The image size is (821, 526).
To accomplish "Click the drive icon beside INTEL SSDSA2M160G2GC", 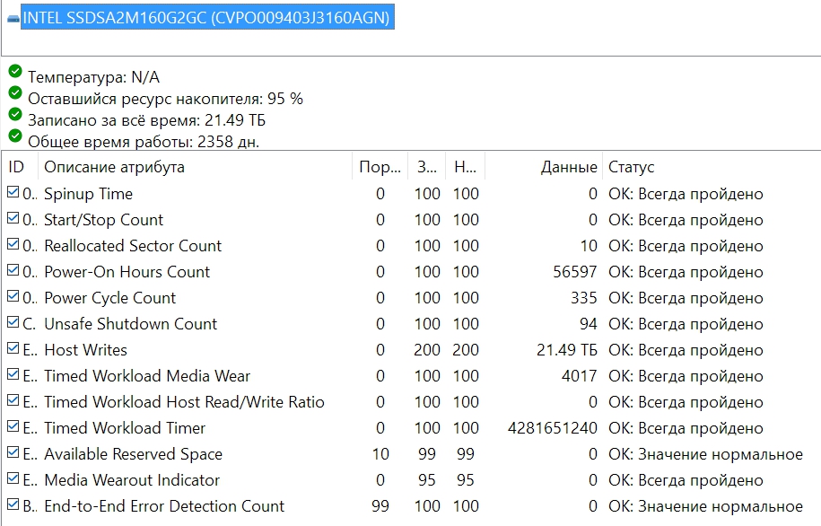I will click(x=13, y=20).
